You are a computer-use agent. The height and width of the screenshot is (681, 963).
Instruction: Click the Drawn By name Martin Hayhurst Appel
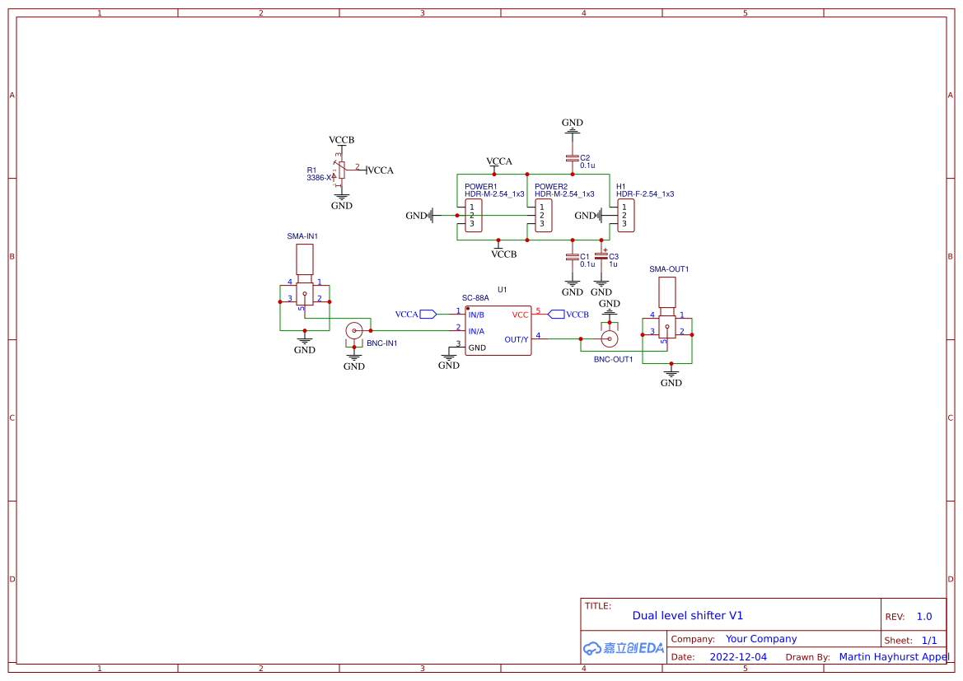(x=895, y=656)
